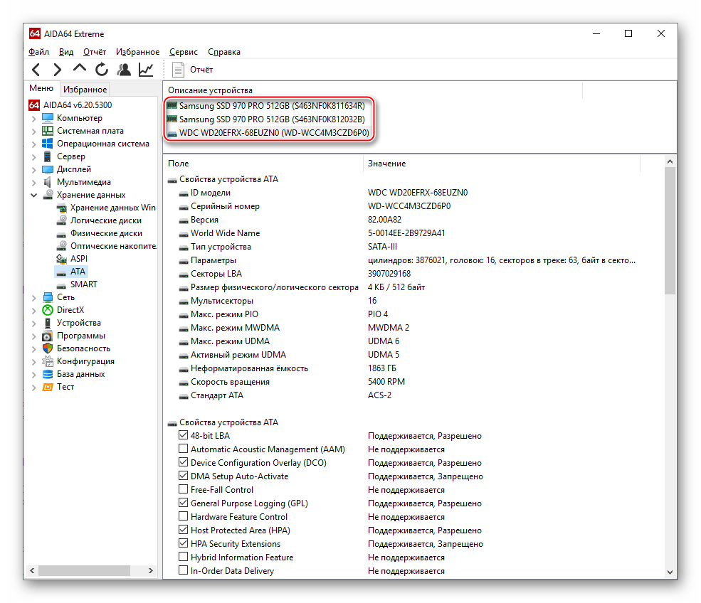The image size is (701, 603).
Task: Select SMART item in storage tree
Action: (83, 284)
